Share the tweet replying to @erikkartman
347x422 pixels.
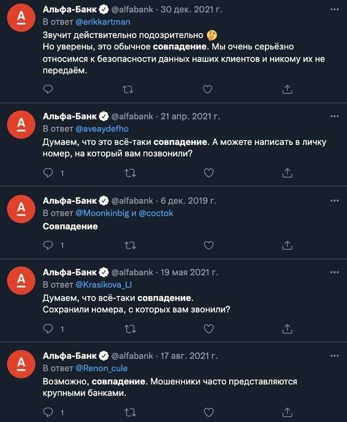click(x=288, y=89)
